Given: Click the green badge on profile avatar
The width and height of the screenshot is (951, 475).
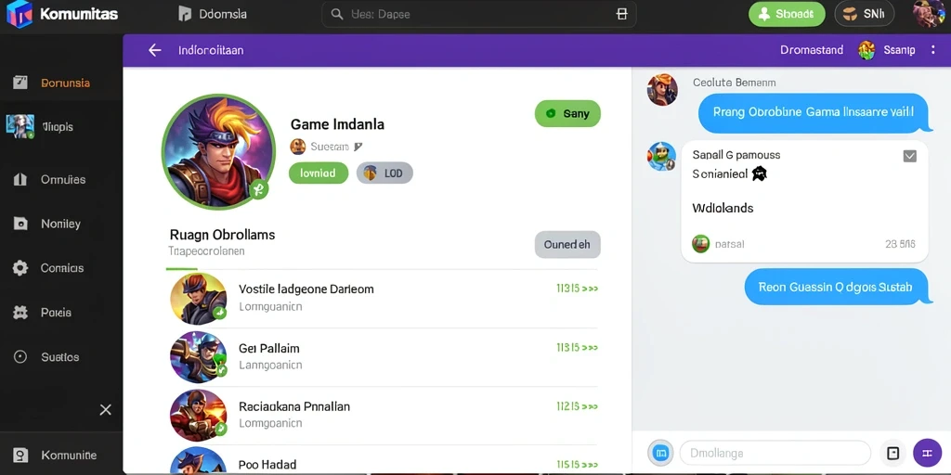Looking at the screenshot, I should point(258,189).
